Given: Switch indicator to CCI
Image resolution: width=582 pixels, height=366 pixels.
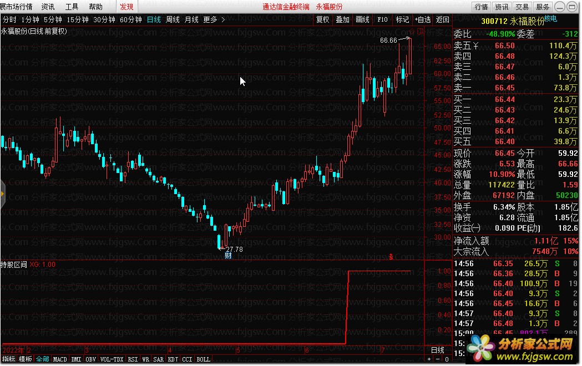Looking at the screenshot, I should point(187,359).
